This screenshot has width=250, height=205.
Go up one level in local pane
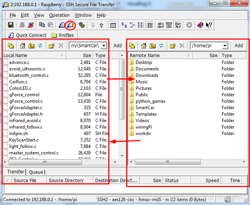click(31, 46)
